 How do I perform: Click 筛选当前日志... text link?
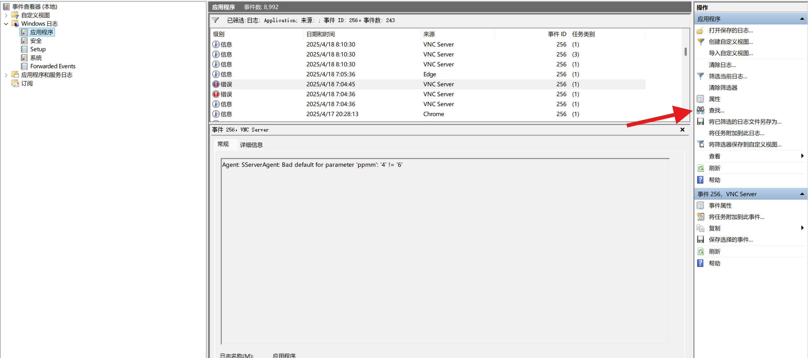(x=728, y=76)
